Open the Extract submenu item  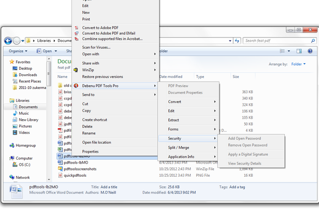click(189, 120)
